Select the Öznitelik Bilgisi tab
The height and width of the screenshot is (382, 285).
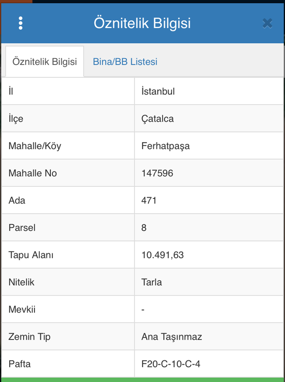click(x=45, y=62)
